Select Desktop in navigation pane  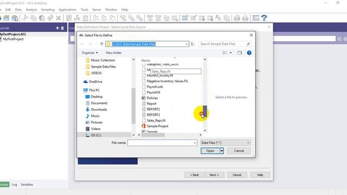click(x=97, y=96)
